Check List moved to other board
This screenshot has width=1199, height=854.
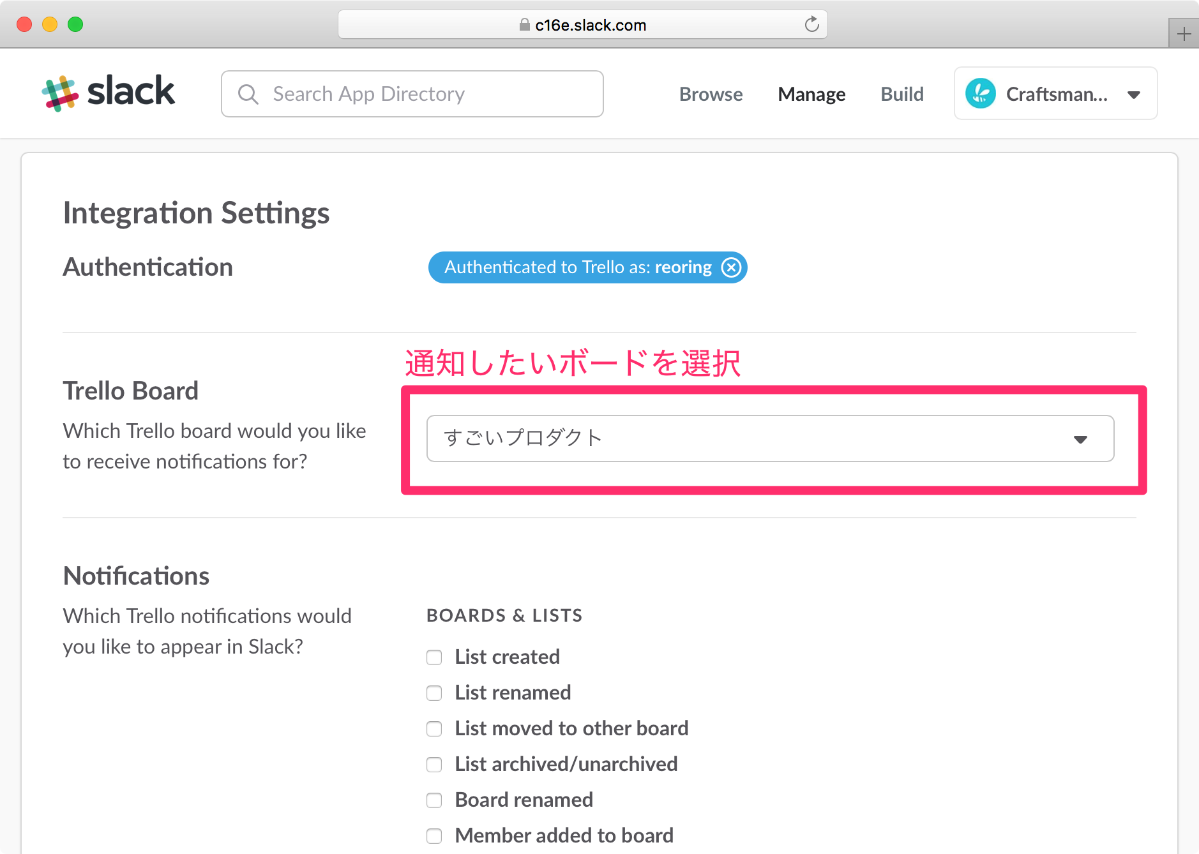click(434, 729)
